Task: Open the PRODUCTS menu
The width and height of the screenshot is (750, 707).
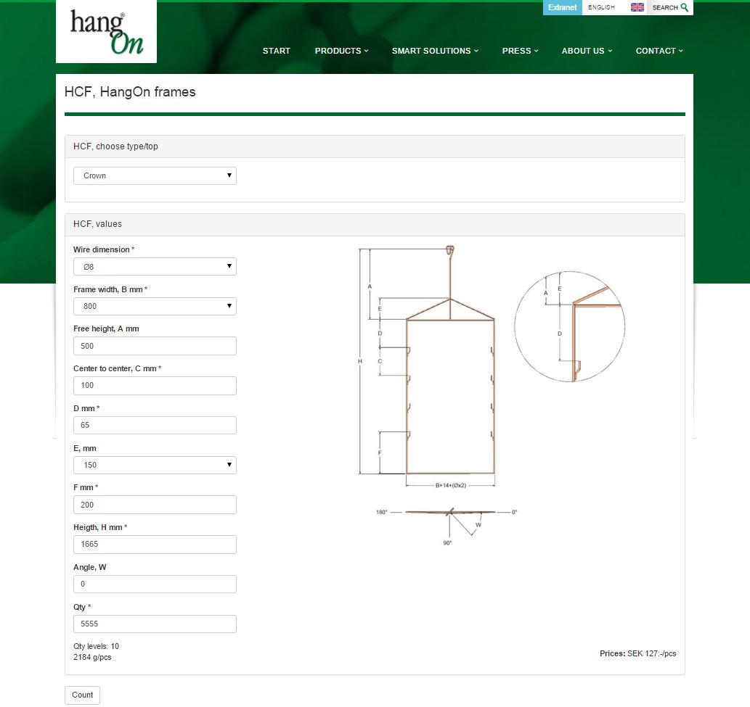Action: pos(341,51)
